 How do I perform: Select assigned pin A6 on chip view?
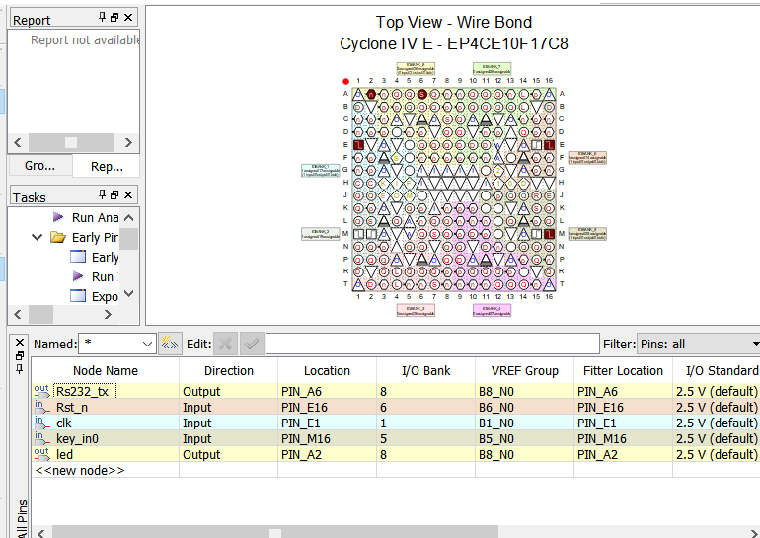tap(421, 94)
